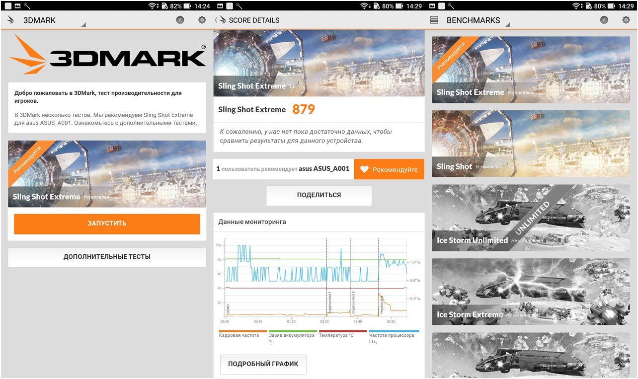The image size is (638, 379).
Task: Open ПОДРОБНЫЙ ГРАФИК
Action: 263,364
